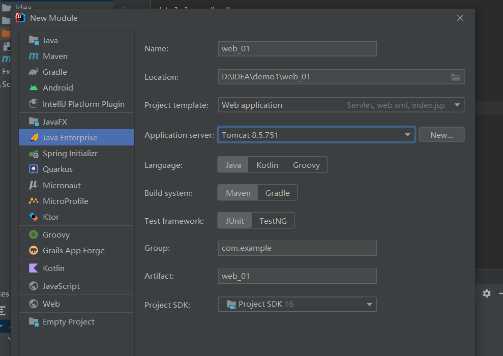Switch language to Kotlin

pyautogui.click(x=267, y=165)
